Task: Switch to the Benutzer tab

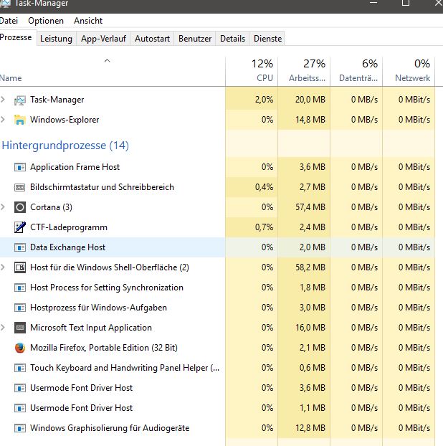Action: (195, 39)
